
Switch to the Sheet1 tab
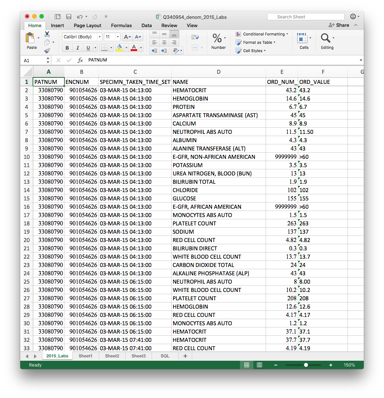(85, 356)
